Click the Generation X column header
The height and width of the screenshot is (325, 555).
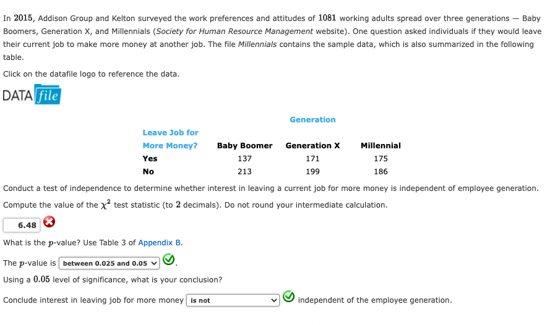[x=312, y=146]
